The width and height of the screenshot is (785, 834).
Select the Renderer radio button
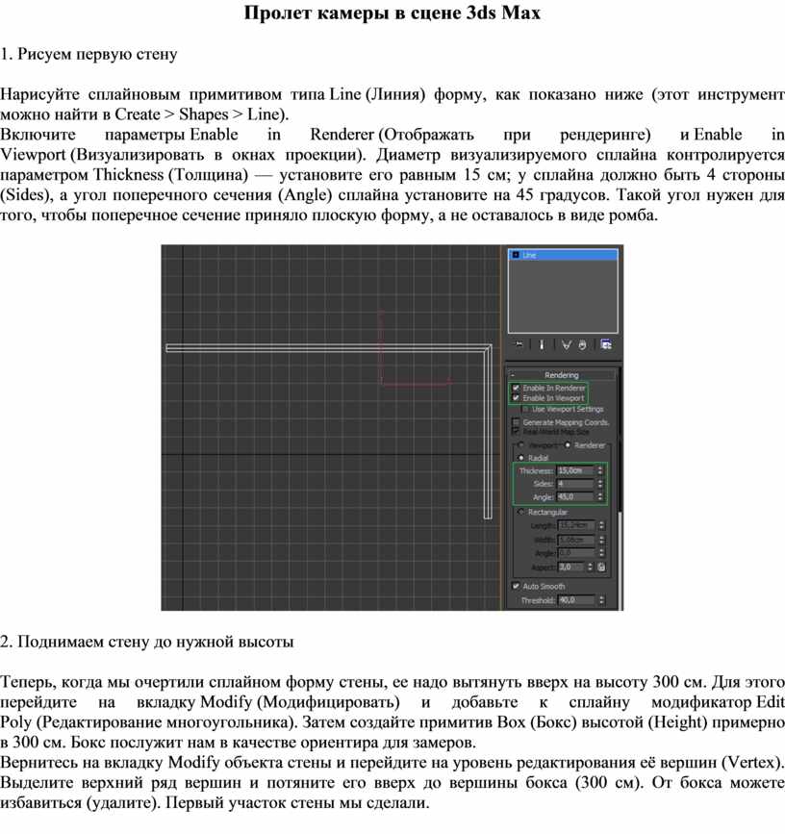(568, 444)
